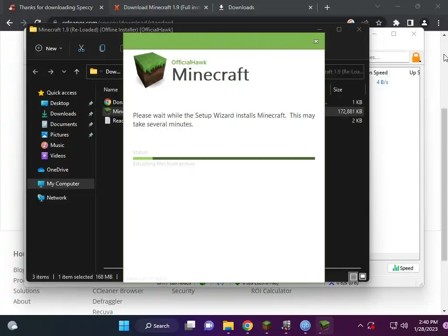Toggle Chrome side panel
This screenshot has height=336, width=448.
click(x=410, y=23)
